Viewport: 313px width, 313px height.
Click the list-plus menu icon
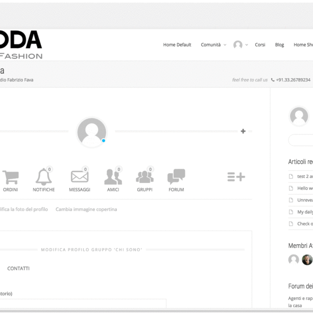click(236, 177)
